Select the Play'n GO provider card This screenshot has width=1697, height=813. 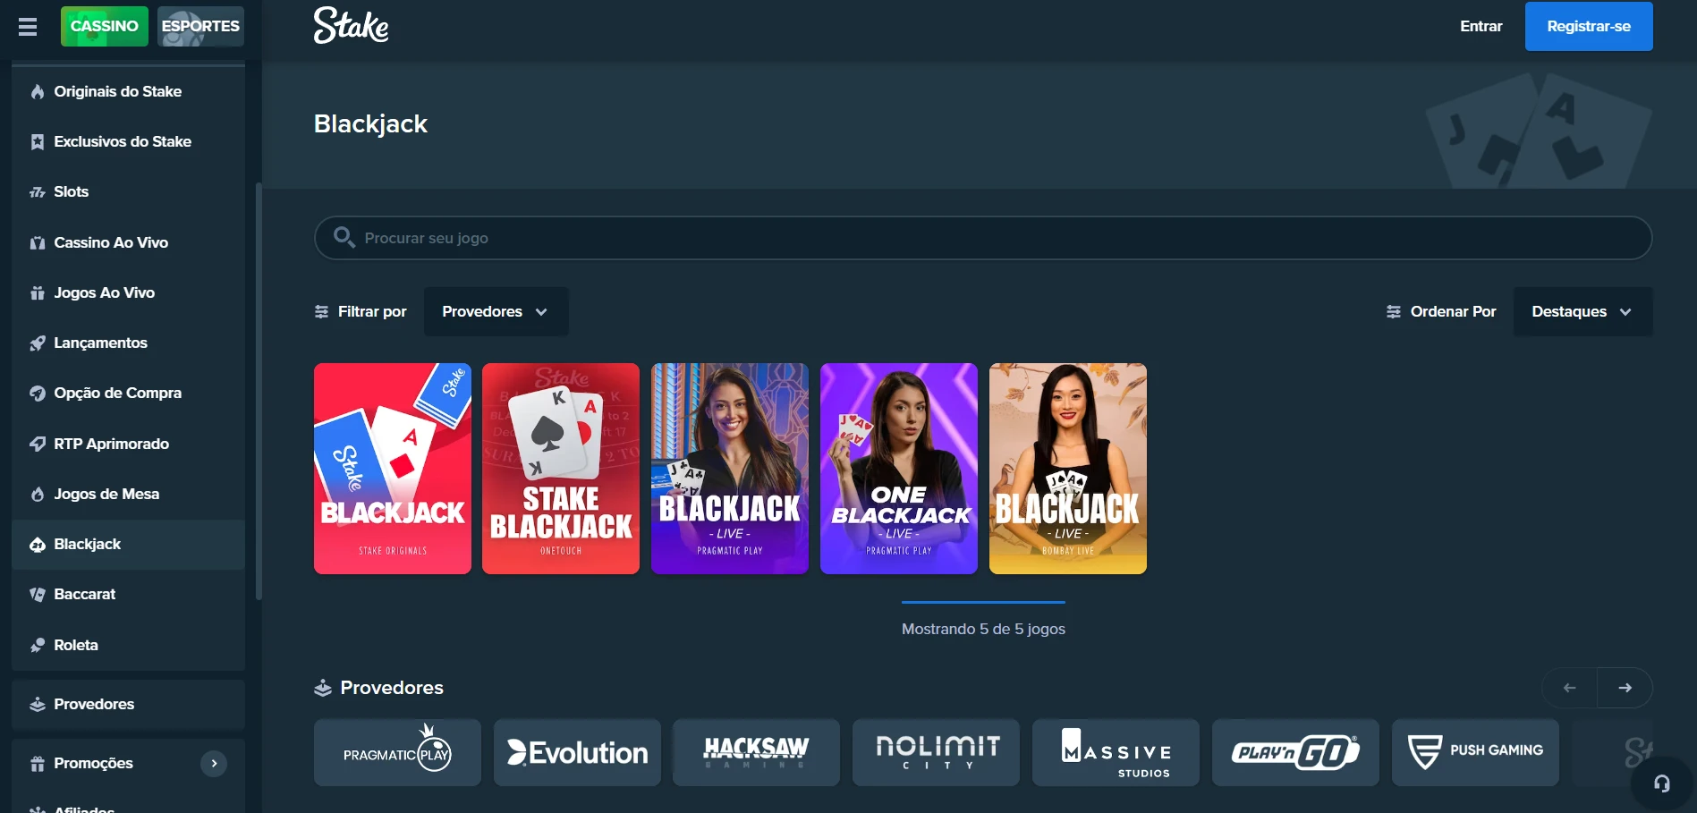pyautogui.click(x=1295, y=752)
